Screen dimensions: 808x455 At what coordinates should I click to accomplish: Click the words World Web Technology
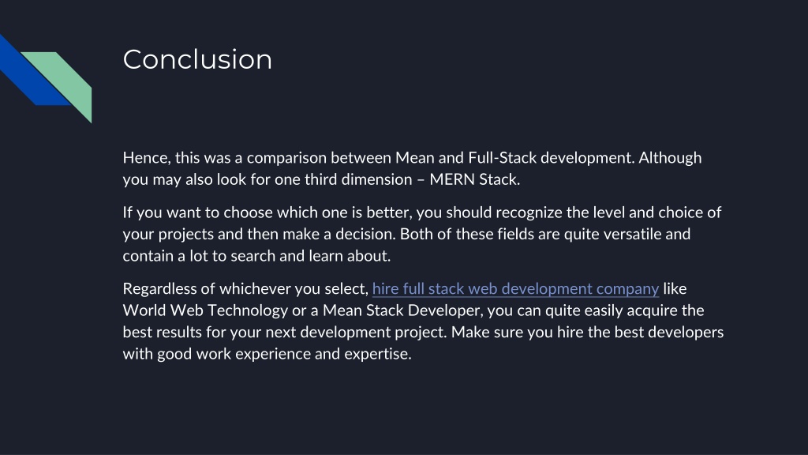tap(205, 310)
